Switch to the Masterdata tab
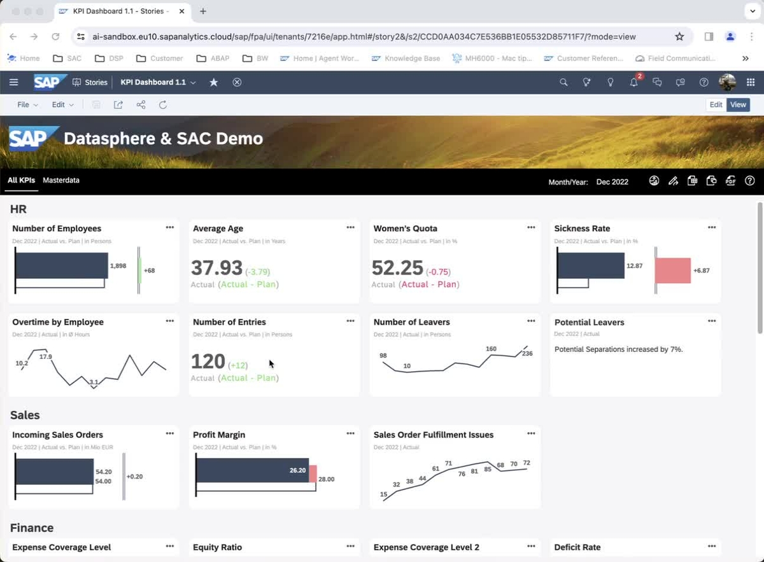Screen dimensions: 764x562 [x=61, y=180]
